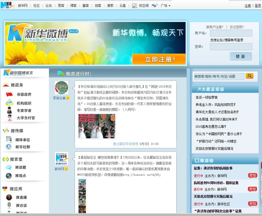Viewport: 262px width, 216px height.
Task: Open 社区 in top navigation
Action: pos(36,5)
